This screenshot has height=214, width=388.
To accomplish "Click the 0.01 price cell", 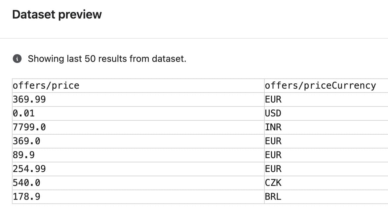I will [138, 113].
